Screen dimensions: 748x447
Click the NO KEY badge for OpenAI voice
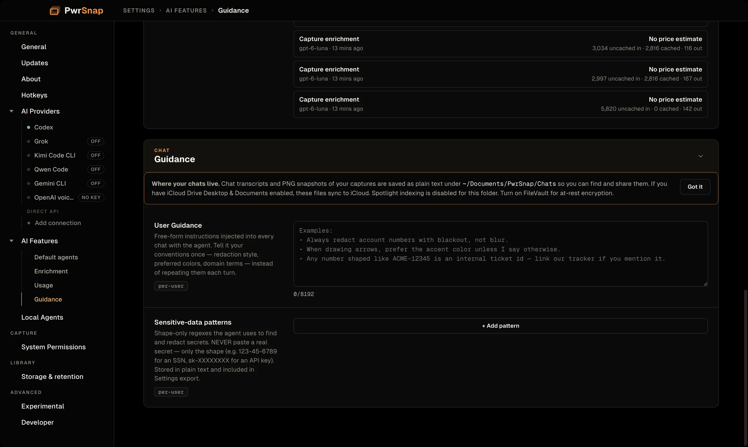91,197
